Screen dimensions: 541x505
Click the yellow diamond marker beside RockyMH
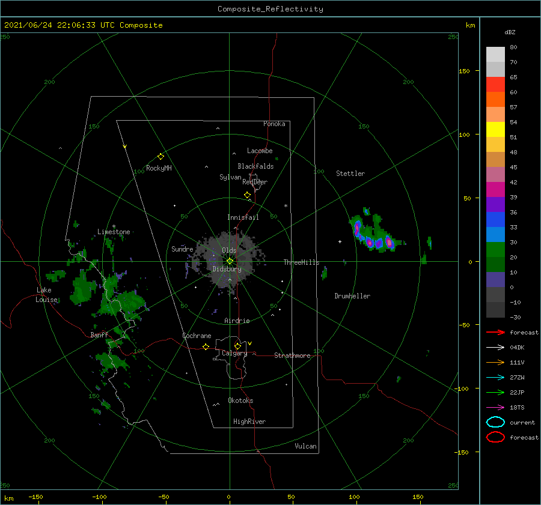point(160,157)
